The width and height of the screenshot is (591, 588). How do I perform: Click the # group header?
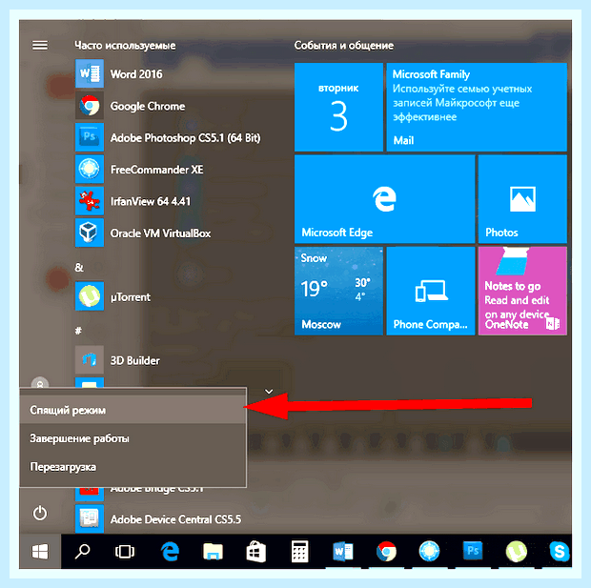click(78, 331)
